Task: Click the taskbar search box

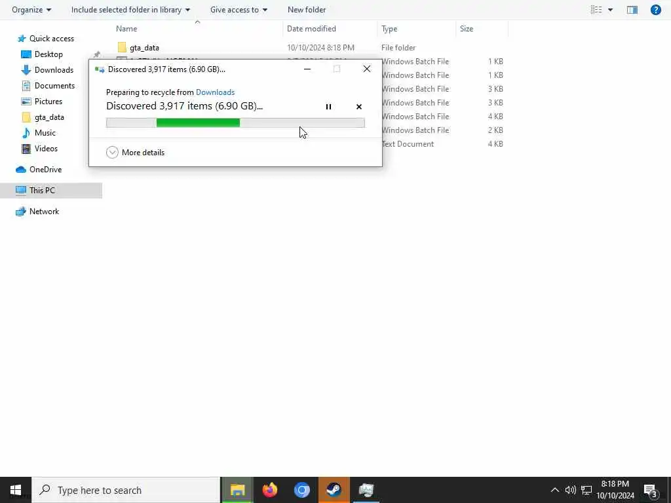Action: pos(126,490)
